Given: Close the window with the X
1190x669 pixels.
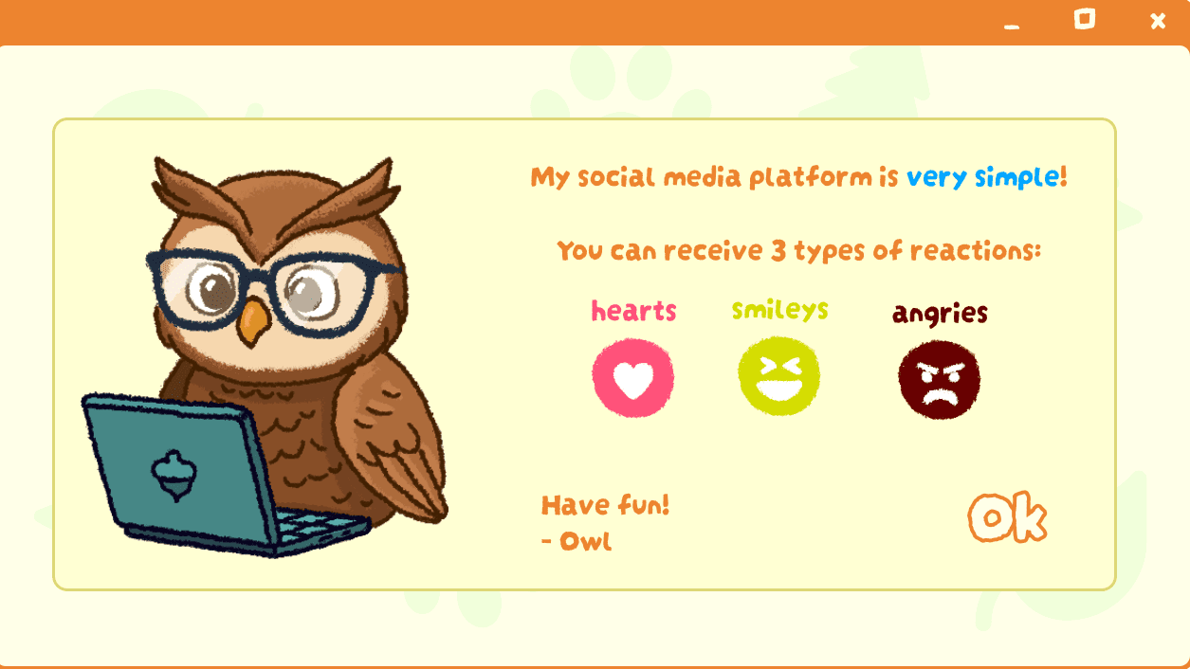Looking at the screenshot, I should point(1158,21).
